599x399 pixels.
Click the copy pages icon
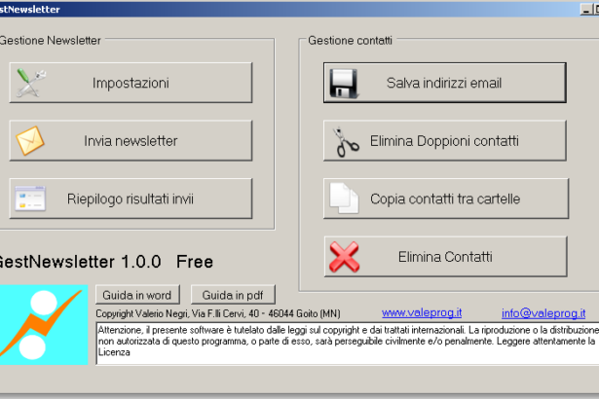point(344,199)
